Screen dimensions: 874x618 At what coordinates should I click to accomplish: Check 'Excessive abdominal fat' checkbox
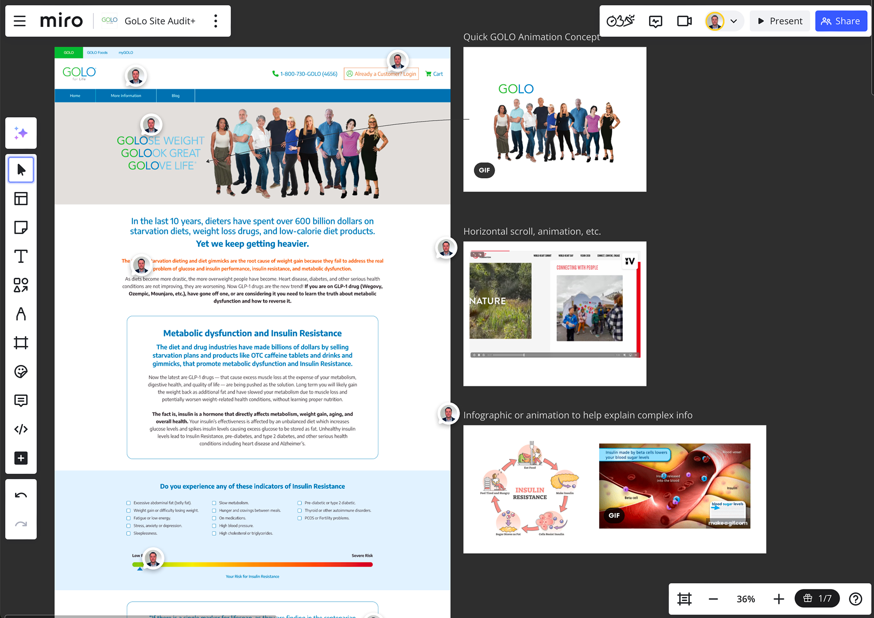point(128,503)
